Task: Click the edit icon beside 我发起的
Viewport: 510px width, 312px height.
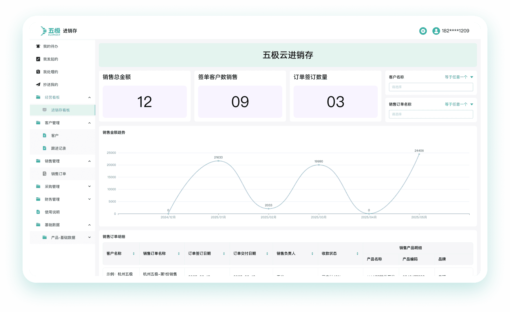Action: 38,59
